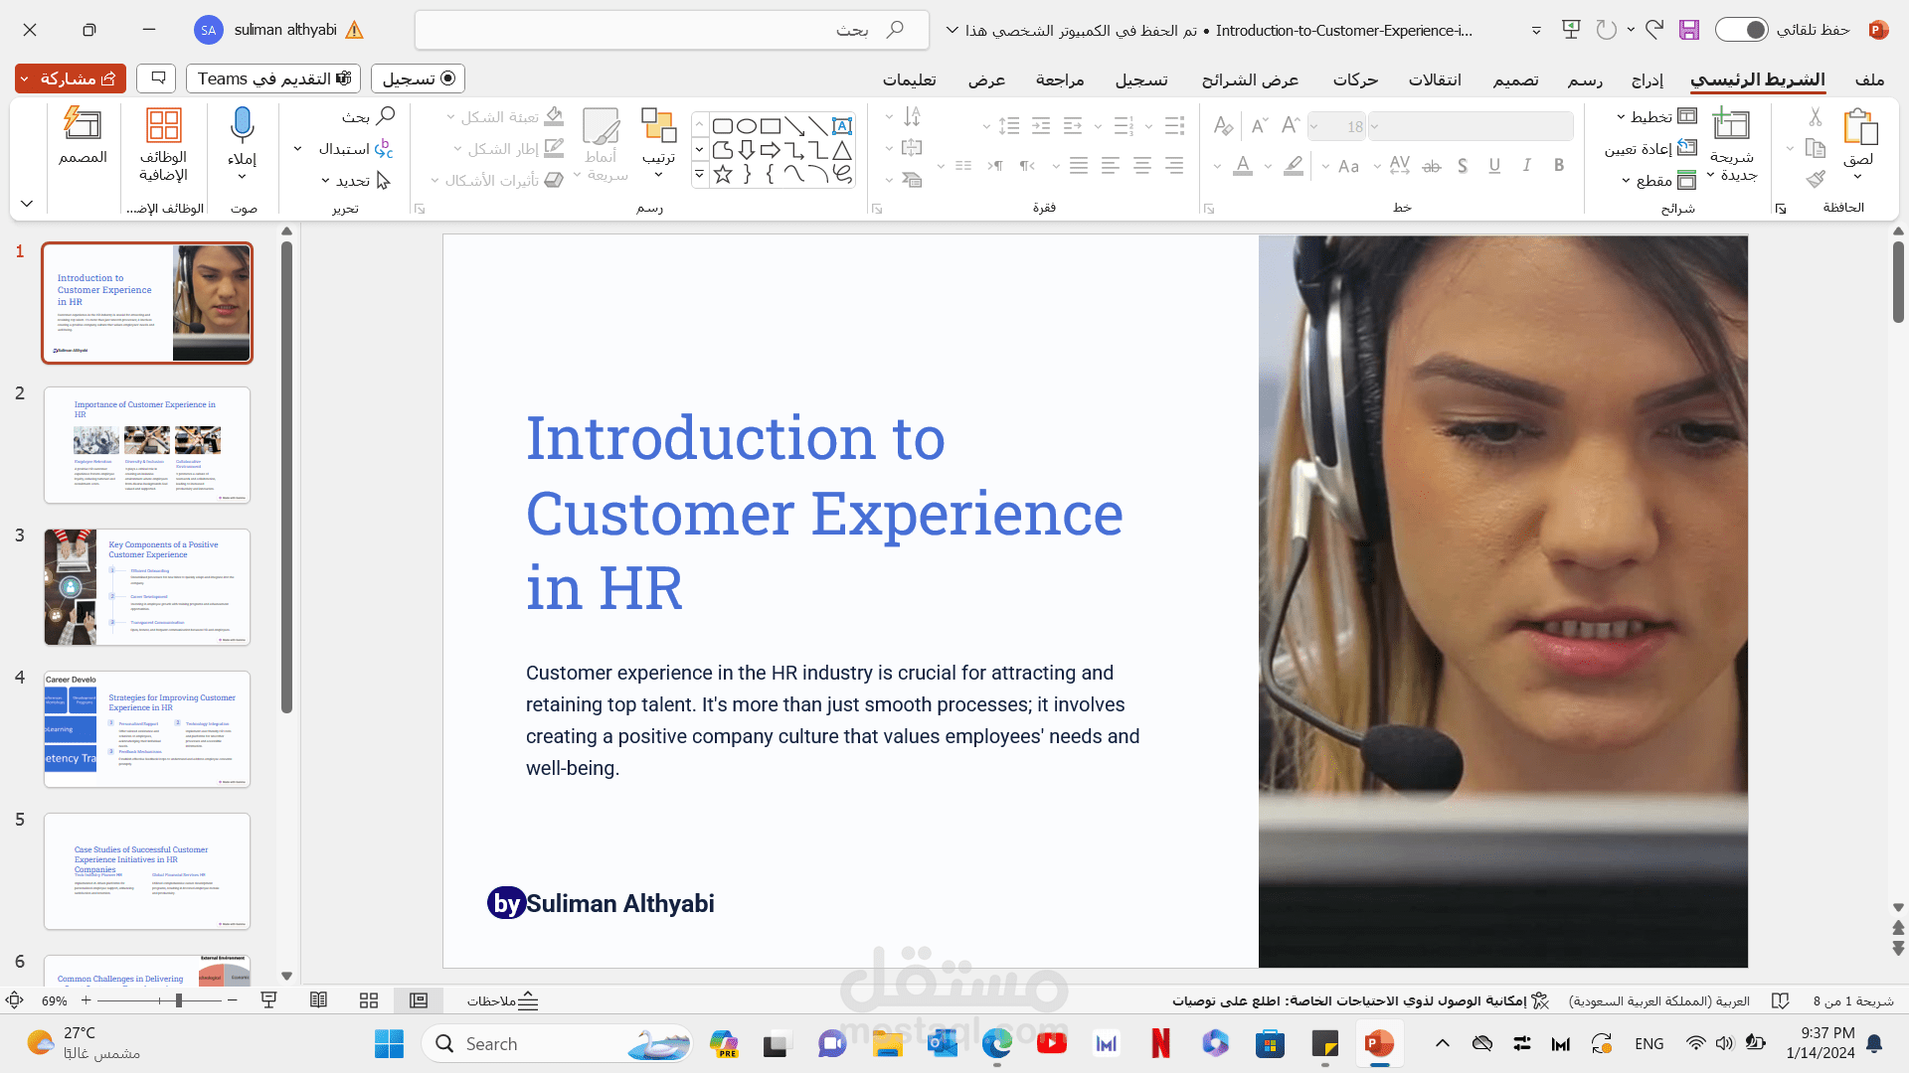Viewport: 1909px width, 1073px height.
Task: Select the text box shape icon
Action: coord(841,125)
